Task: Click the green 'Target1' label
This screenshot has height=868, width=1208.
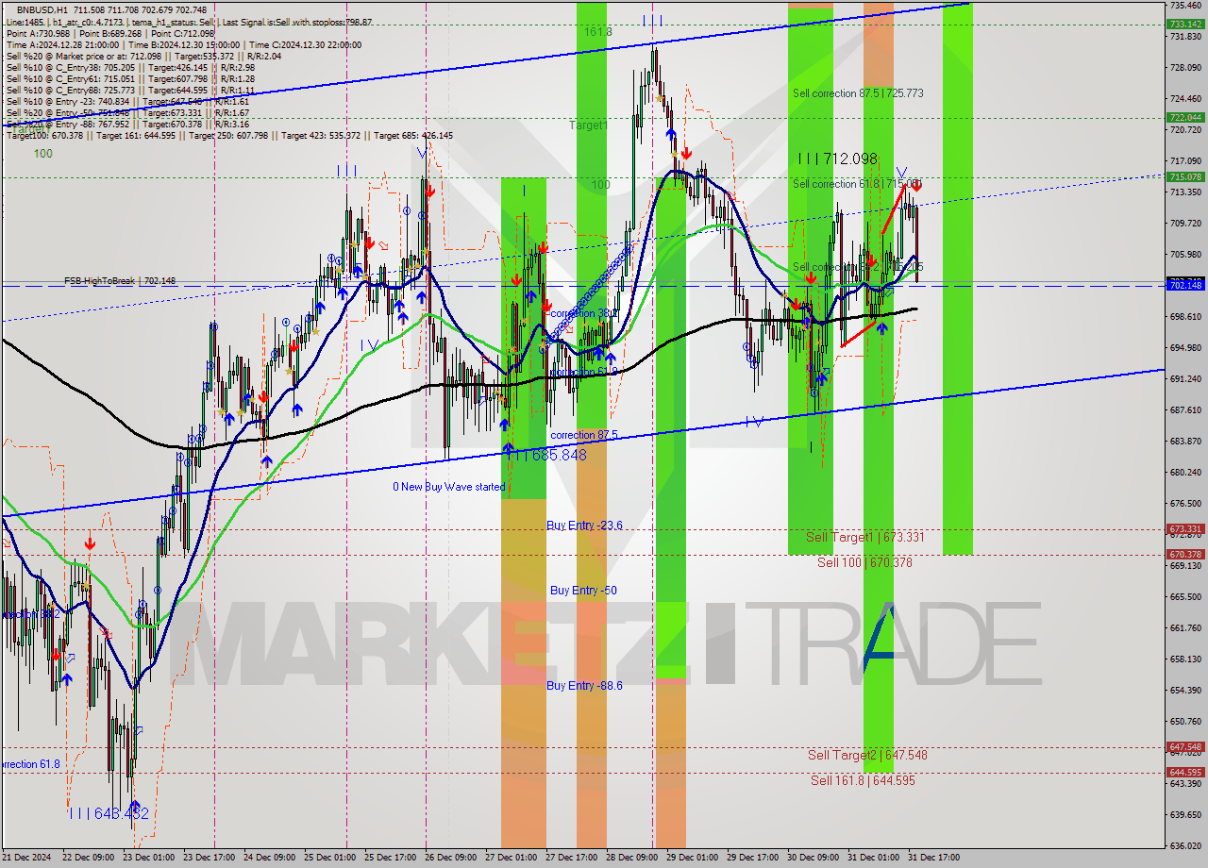Action: coord(588,125)
